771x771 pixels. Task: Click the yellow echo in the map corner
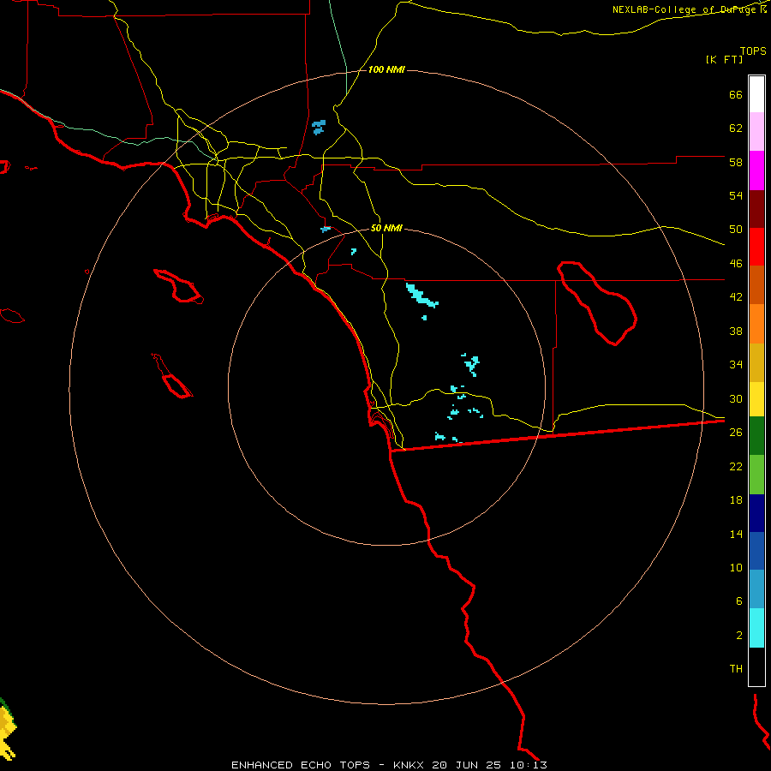(7, 730)
